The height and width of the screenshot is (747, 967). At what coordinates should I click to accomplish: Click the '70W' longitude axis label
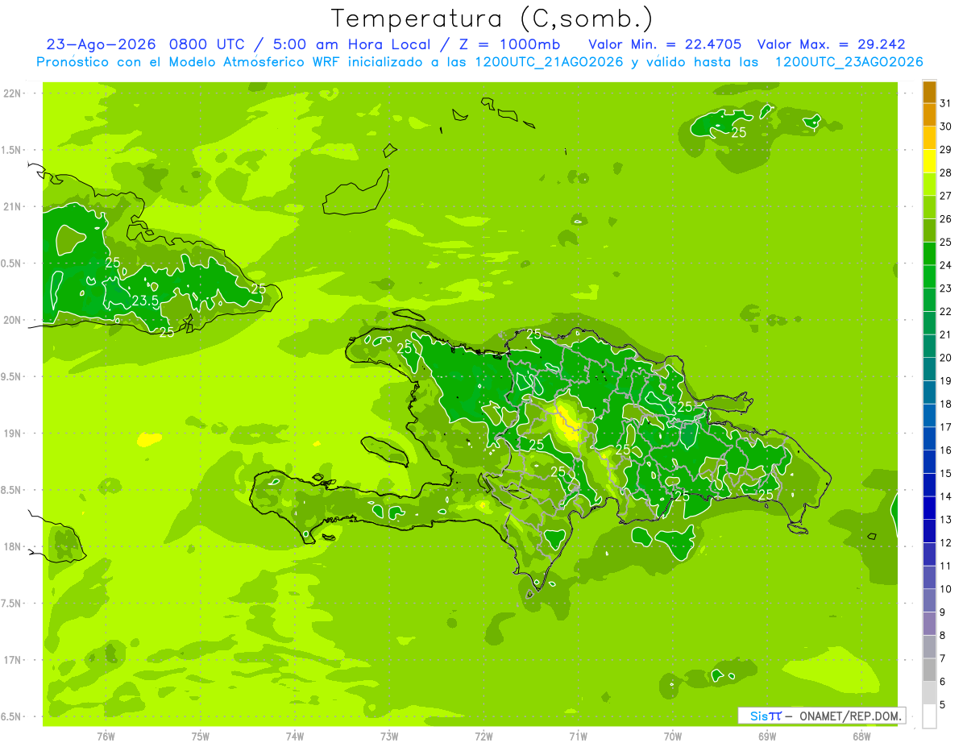[x=673, y=737]
